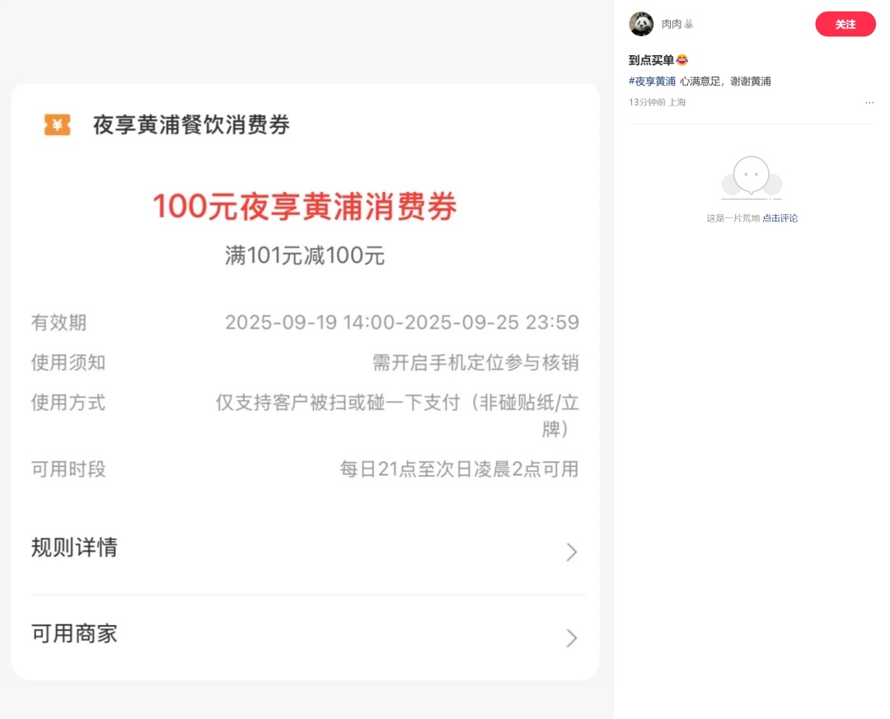The height and width of the screenshot is (719, 890).
Task: Click the 使用须知 label
Action: coord(68,362)
